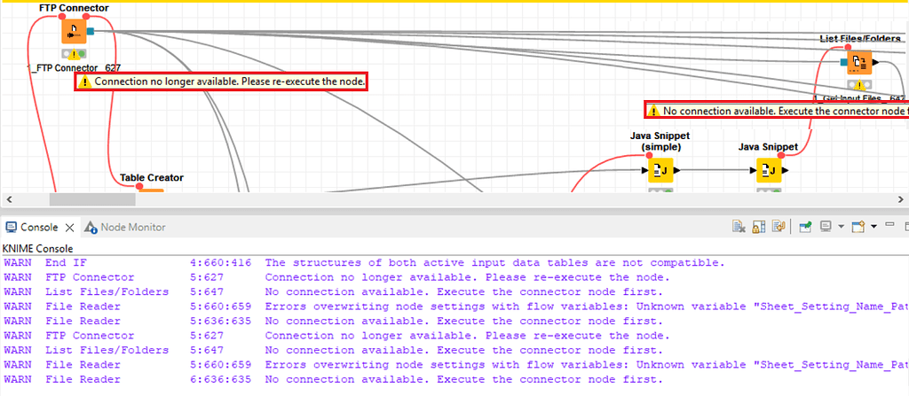Click the first FTP Connector 5:627 console line

(336, 277)
